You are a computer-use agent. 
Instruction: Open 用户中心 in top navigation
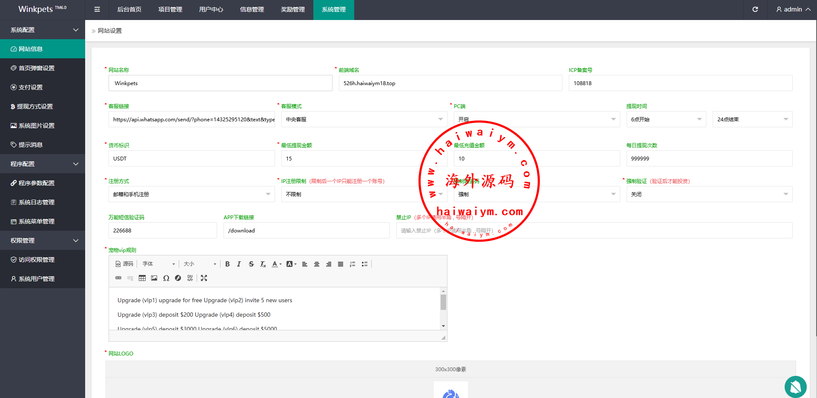click(x=211, y=9)
